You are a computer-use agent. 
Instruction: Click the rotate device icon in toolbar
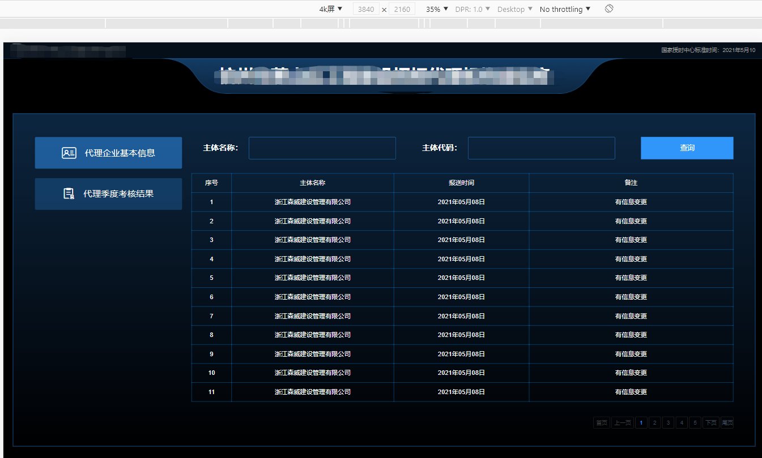[x=609, y=9]
